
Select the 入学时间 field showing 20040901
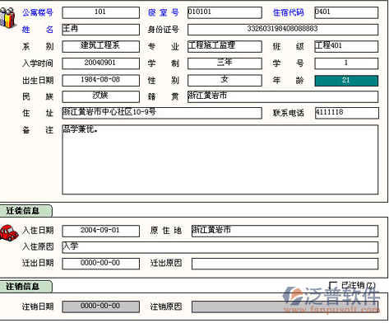click(x=100, y=63)
